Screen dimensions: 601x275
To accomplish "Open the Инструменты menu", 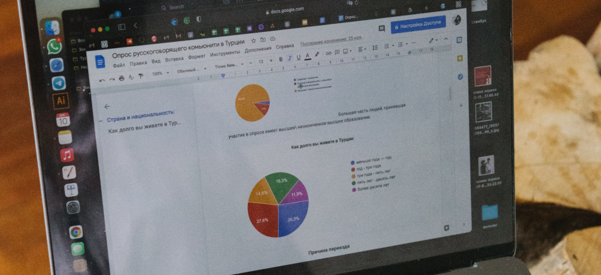I will coord(225,54).
